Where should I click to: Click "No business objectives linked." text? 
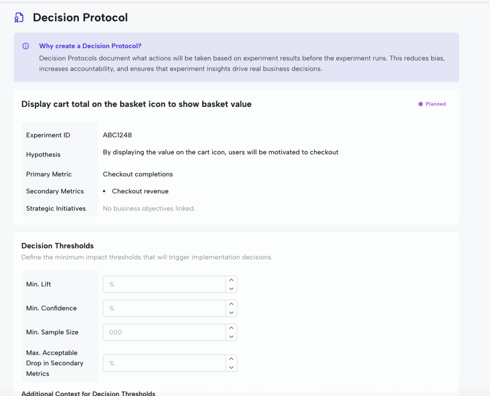[149, 209]
